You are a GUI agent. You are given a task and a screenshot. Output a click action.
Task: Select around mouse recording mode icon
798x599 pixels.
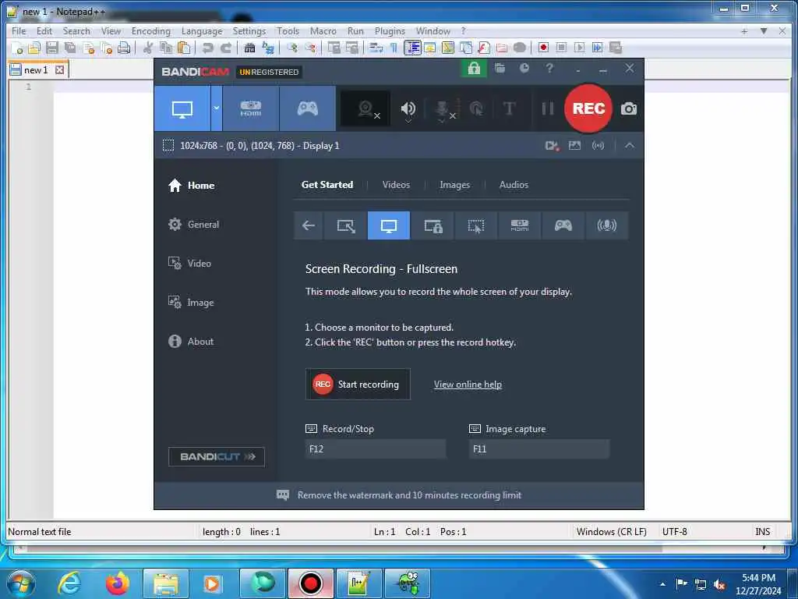(x=476, y=225)
